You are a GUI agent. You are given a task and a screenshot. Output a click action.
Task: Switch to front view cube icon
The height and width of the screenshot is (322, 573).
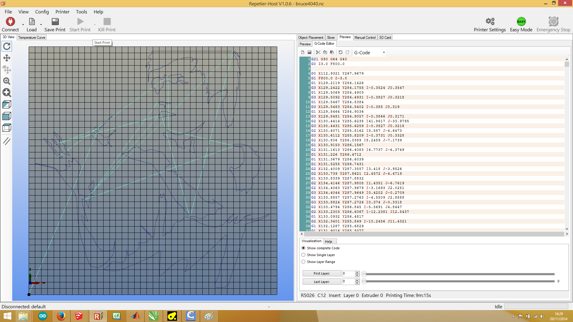[7, 116]
